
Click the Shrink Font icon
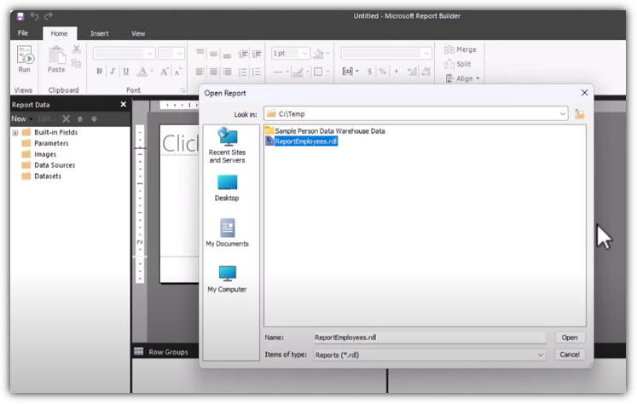click(x=178, y=72)
